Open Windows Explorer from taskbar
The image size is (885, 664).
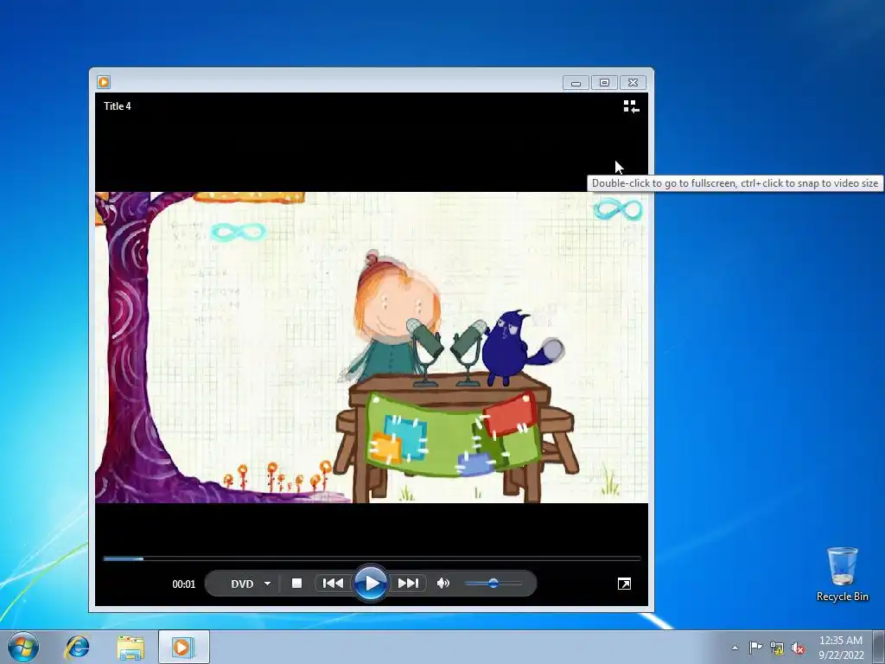[x=131, y=647]
